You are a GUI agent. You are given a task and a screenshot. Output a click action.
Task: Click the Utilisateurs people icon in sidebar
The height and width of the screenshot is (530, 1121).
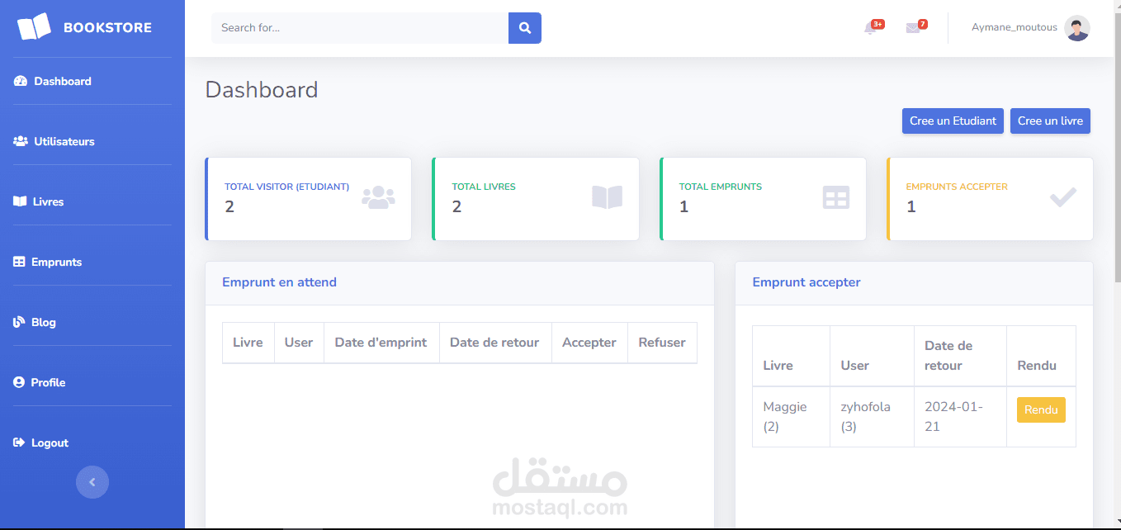21,141
